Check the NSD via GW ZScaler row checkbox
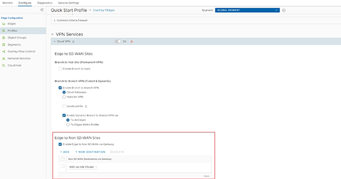 62,166
